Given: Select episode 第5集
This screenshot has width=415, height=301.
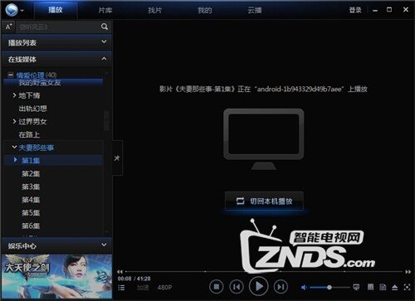Looking at the screenshot, I should pos(31,213).
